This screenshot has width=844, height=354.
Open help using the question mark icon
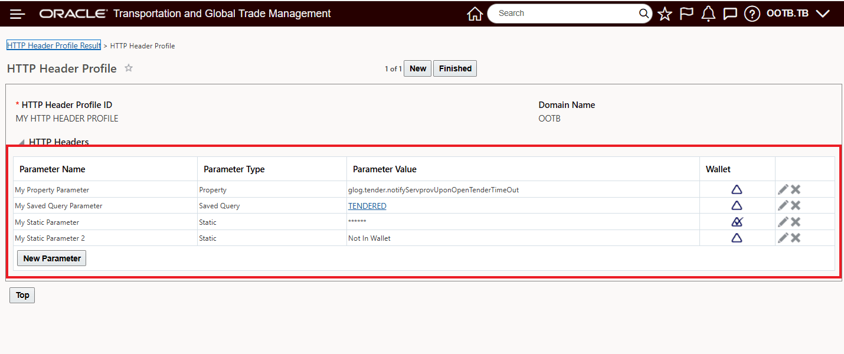pyautogui.click(x=752, y=13)
